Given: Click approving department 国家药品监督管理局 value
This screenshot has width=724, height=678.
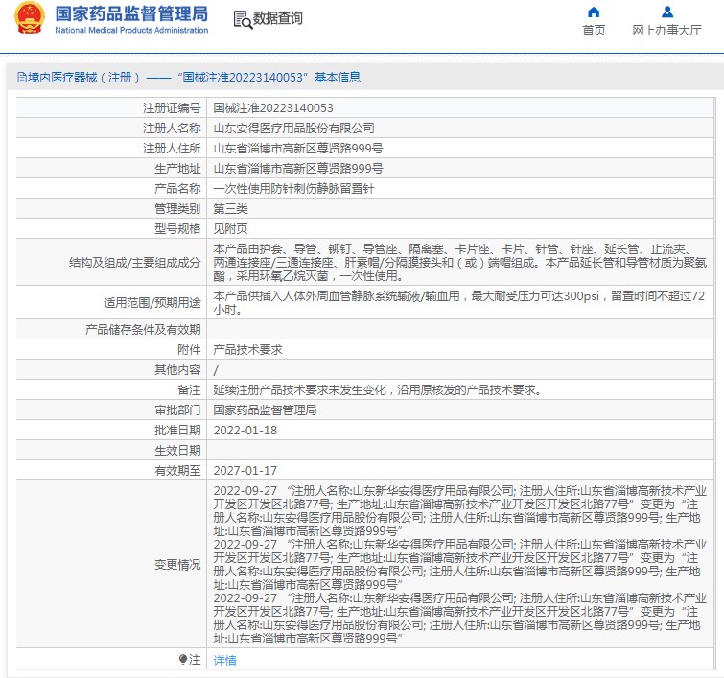Looking at the screenshot, I should [x=265, y=410].
